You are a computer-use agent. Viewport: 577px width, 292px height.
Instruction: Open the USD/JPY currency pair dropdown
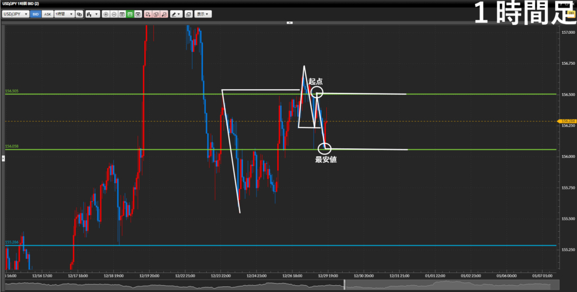(x=15, y=14)
